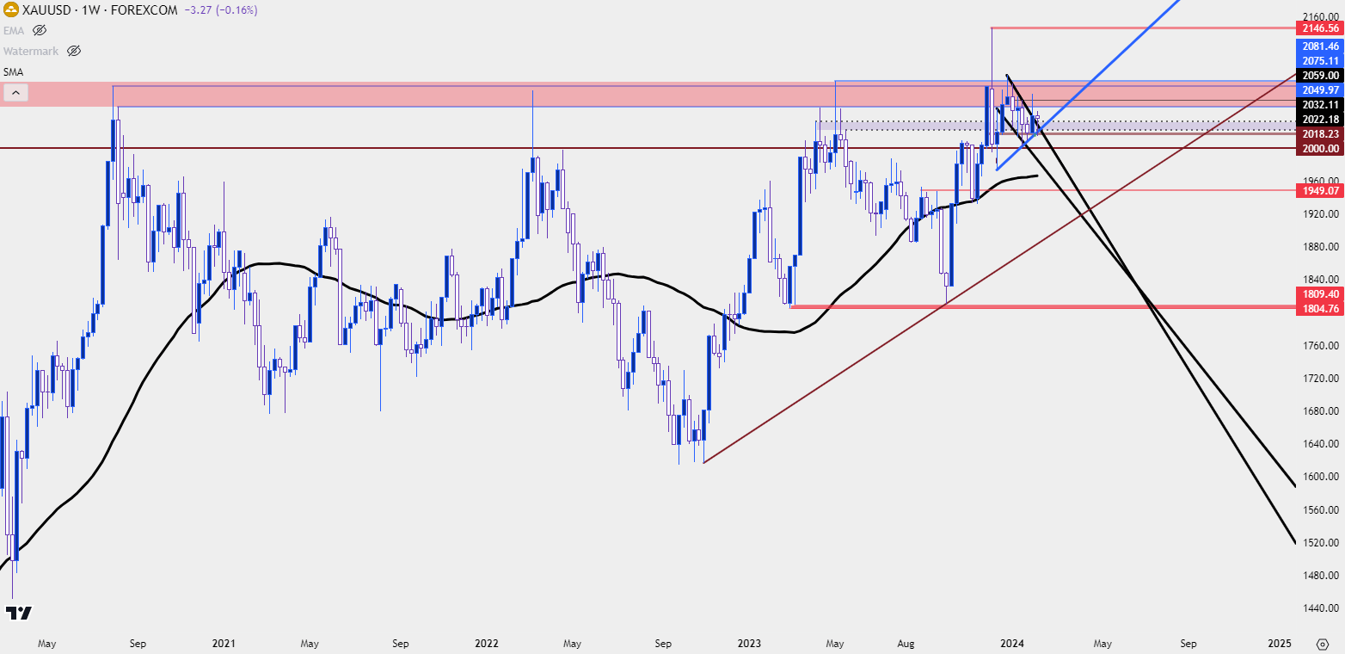The width and height of the screenshot is (1345, 654).
Task: Click the 2075.11 blue price label
Action: [x=1318, y=60]
